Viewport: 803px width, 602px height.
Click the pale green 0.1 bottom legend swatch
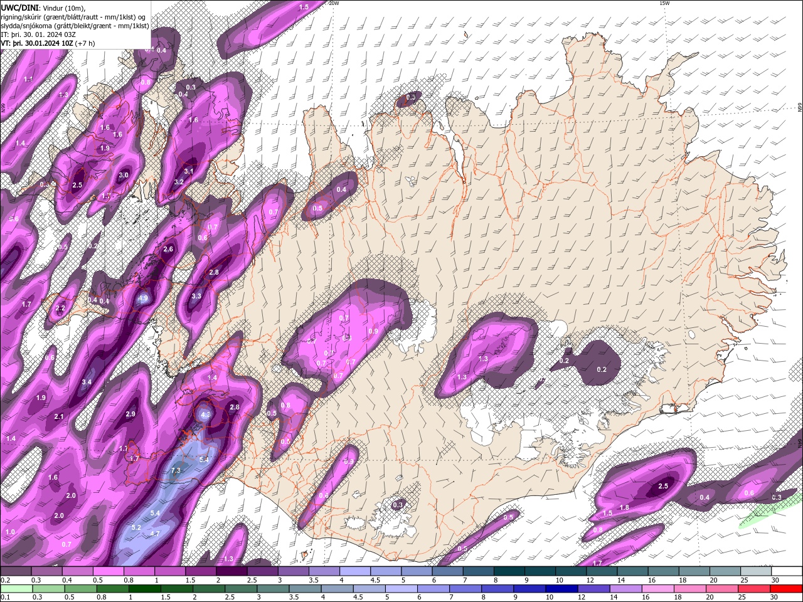(16, 588)
